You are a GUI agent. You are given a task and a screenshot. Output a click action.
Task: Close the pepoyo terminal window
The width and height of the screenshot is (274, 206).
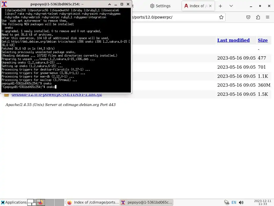(128, 4)
